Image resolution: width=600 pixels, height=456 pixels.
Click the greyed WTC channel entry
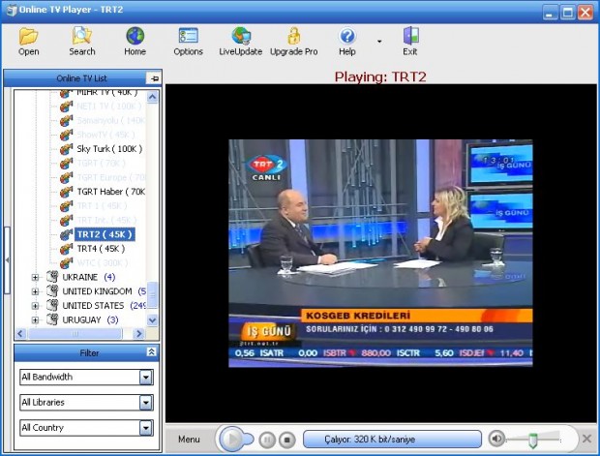(103, 263)
